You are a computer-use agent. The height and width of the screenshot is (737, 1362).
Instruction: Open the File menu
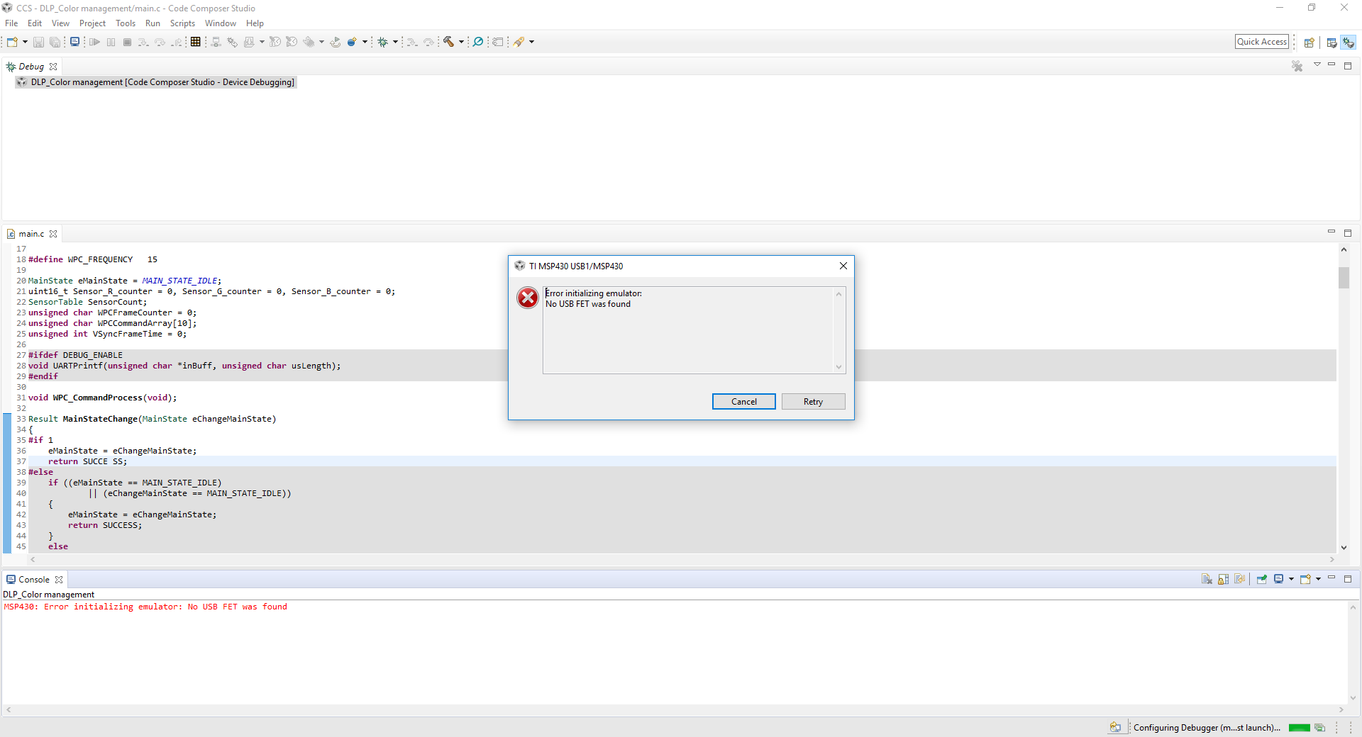(x=11, y=23)
